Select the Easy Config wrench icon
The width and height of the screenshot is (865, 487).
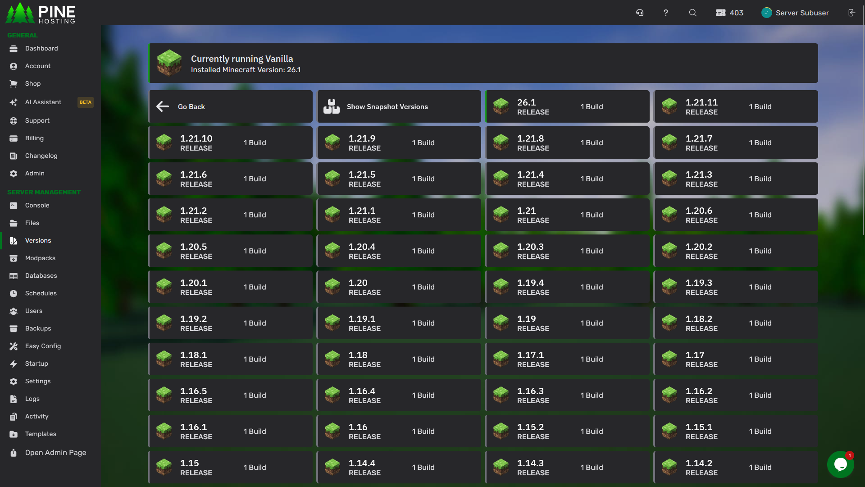coord(14,346)
